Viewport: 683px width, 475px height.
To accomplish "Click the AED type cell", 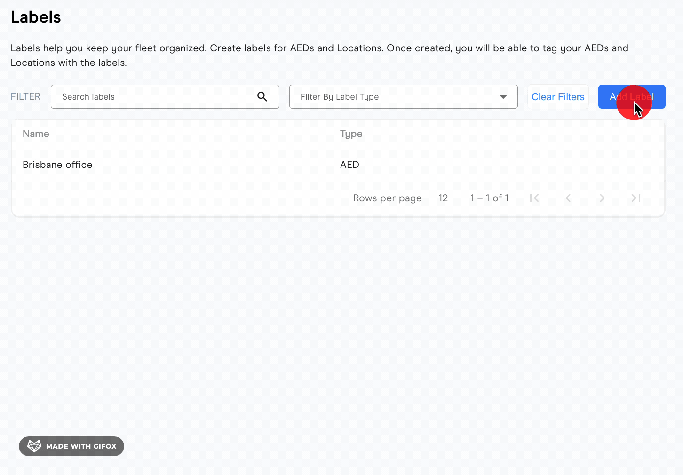I will point(349,165).
